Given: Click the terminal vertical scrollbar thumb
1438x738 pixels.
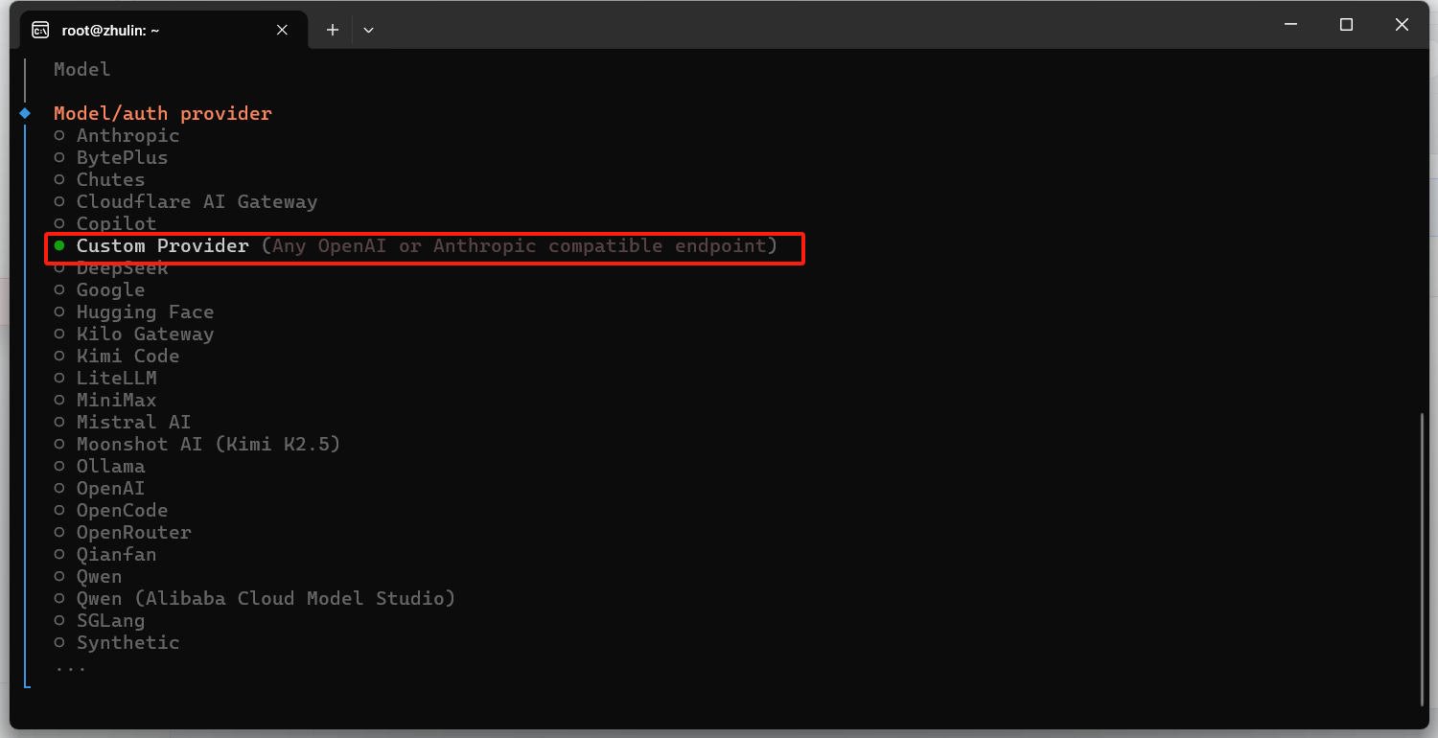Looking at the screenshot, I should coord(1423,558).
